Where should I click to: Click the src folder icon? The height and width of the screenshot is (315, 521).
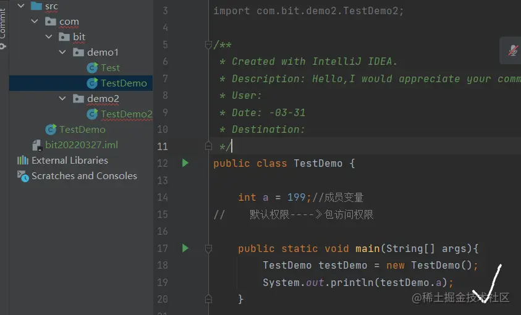pyautogui.click(x=36, y=6)
